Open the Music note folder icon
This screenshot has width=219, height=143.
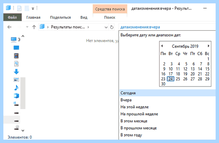click(x=16, y=88)
